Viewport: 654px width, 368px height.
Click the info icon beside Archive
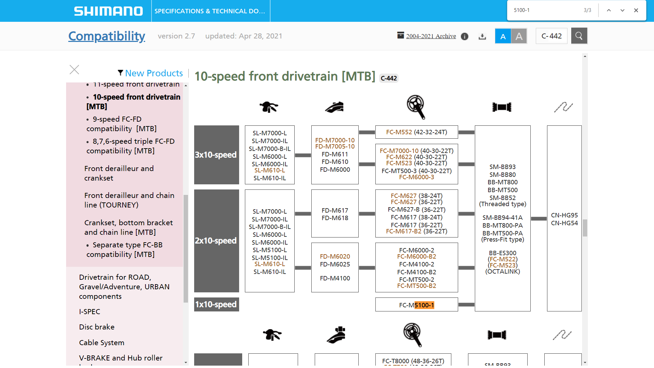tap(465, 36)
